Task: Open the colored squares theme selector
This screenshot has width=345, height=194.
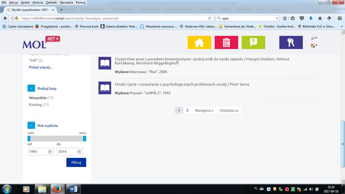Action: (314, 45)
